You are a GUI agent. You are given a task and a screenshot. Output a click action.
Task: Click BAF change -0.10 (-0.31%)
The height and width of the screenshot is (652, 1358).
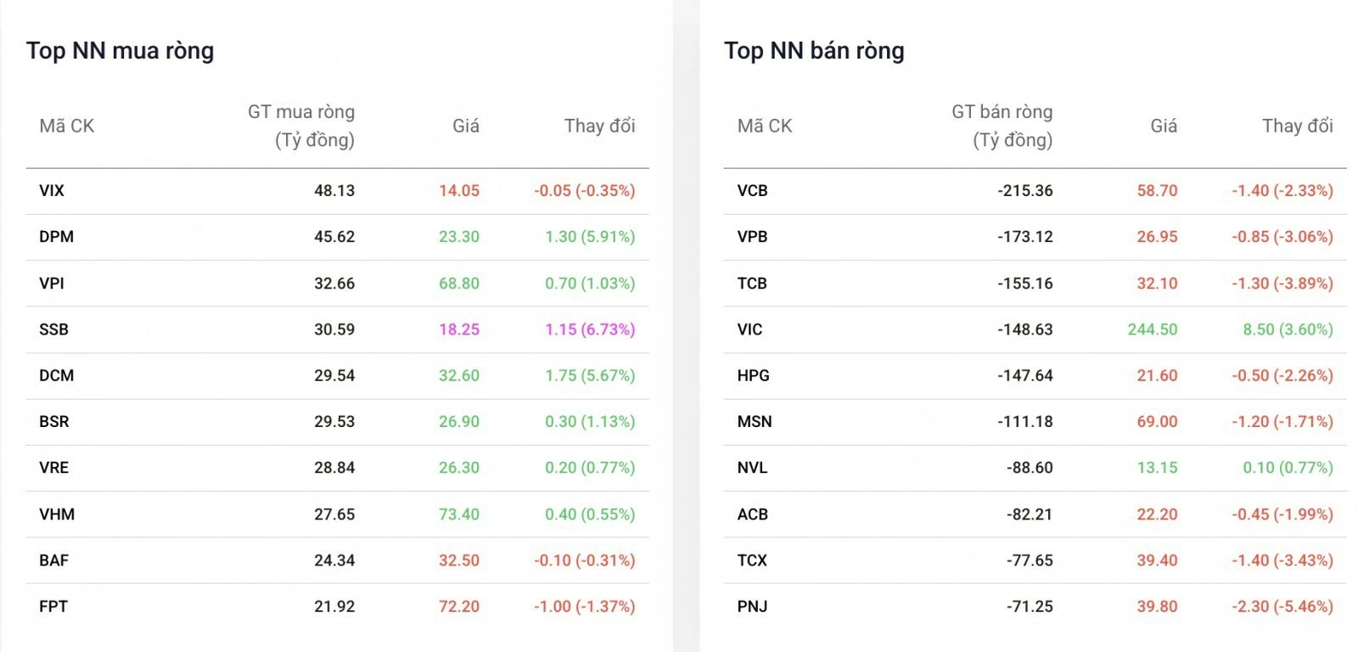[585, 560]
